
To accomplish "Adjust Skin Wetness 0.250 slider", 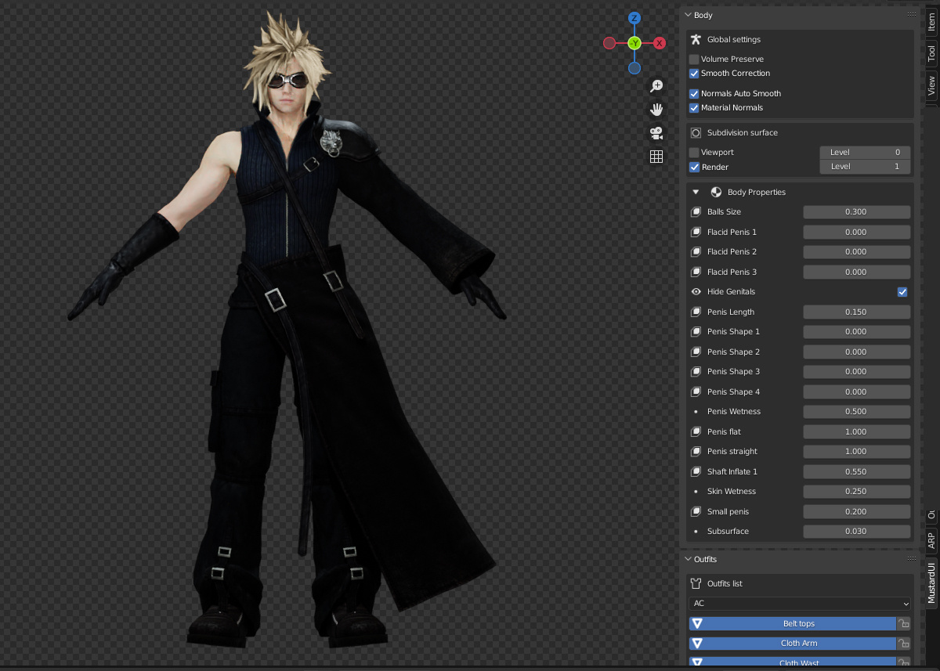I will pos(856,492).
